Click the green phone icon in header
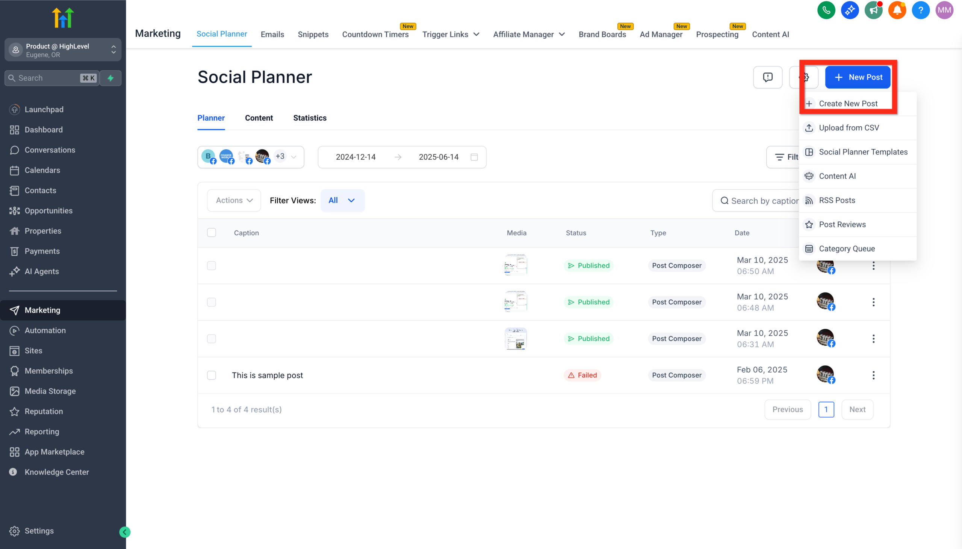 [826, 10]
